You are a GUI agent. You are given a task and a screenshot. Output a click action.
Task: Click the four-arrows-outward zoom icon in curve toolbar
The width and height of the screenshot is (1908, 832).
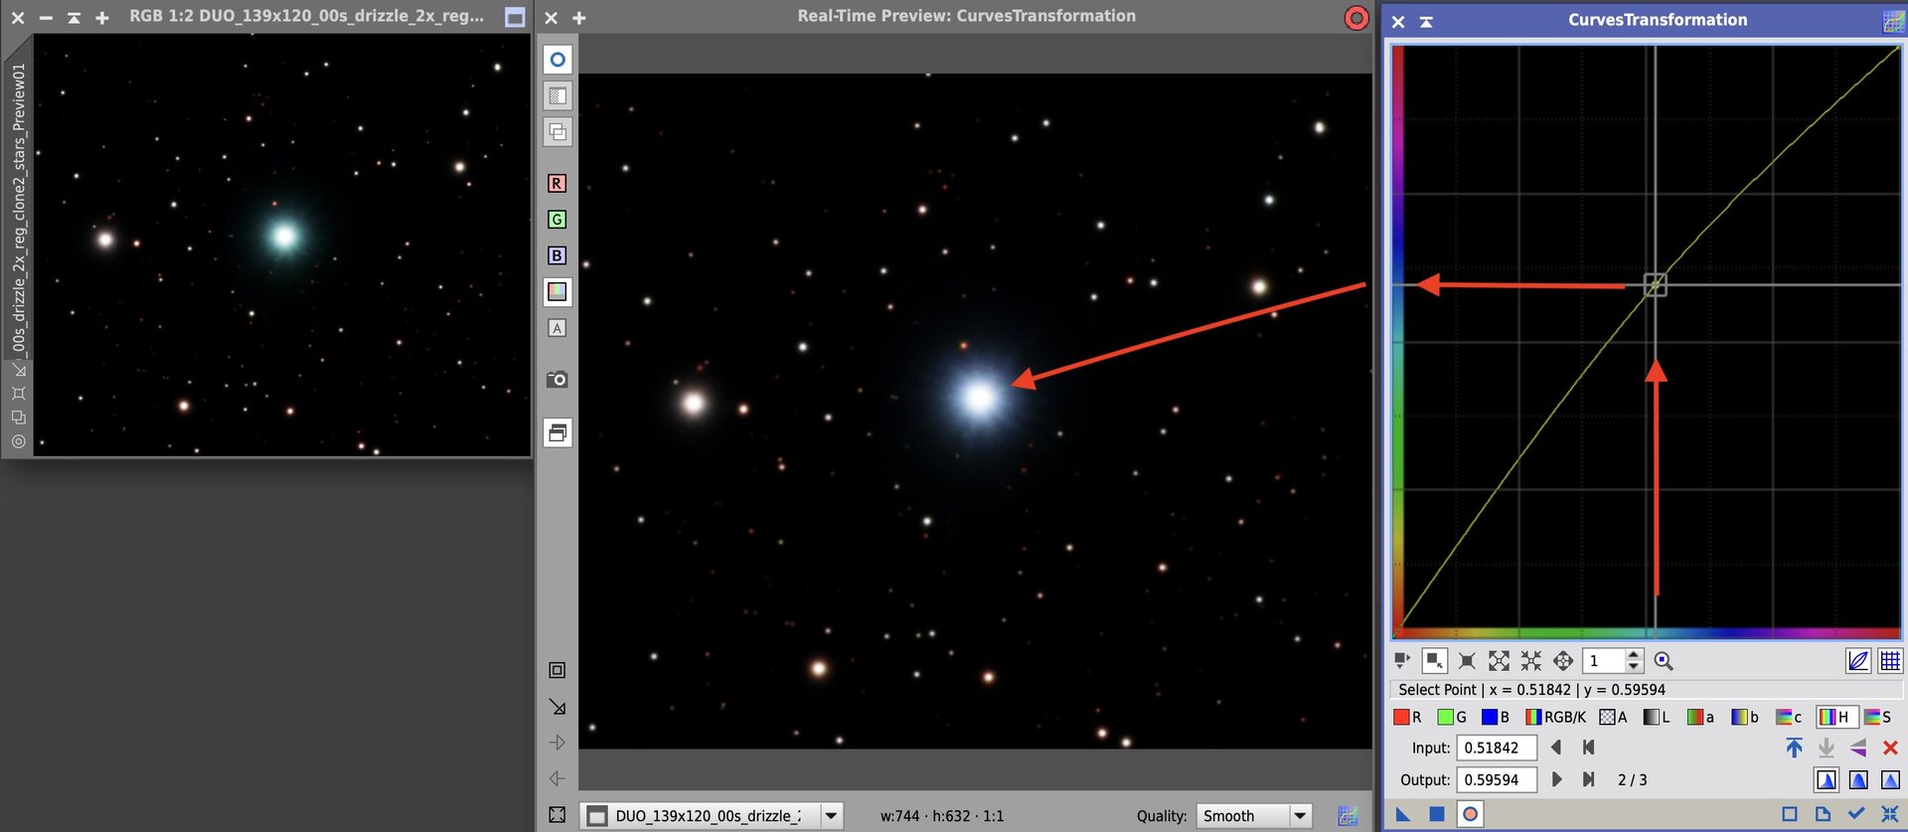[x=1499, y=660]
